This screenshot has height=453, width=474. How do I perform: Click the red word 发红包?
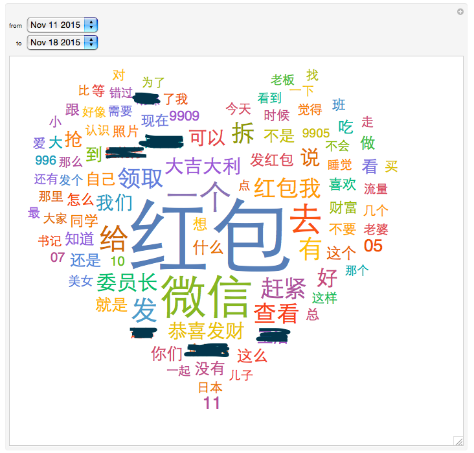coord(272,160)
